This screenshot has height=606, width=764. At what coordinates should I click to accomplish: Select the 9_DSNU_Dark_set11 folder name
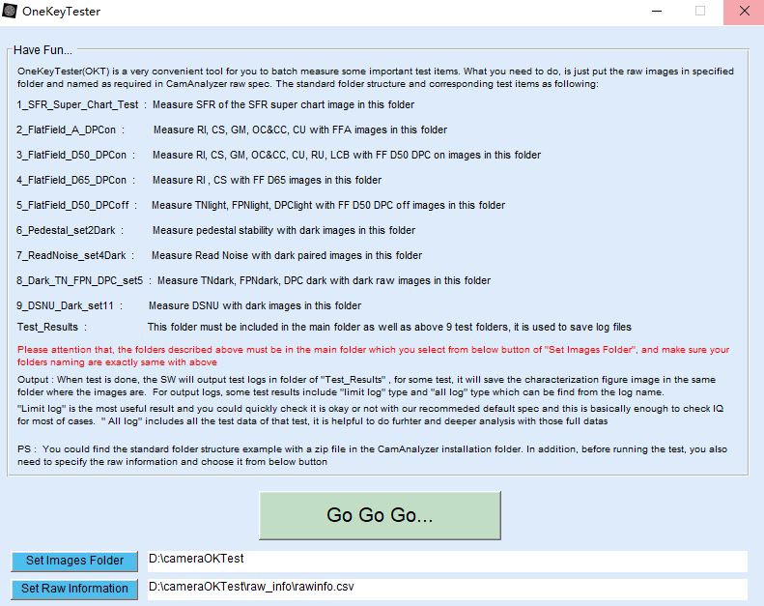[66, 306]
